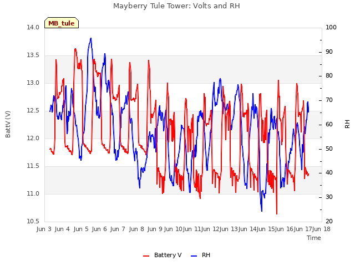
Task: Click the Jun 9 x-axis tick label
Action: [155, 229]
